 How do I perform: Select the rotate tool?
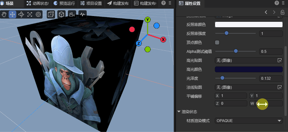pyautogui.click(x=21, y=14)
